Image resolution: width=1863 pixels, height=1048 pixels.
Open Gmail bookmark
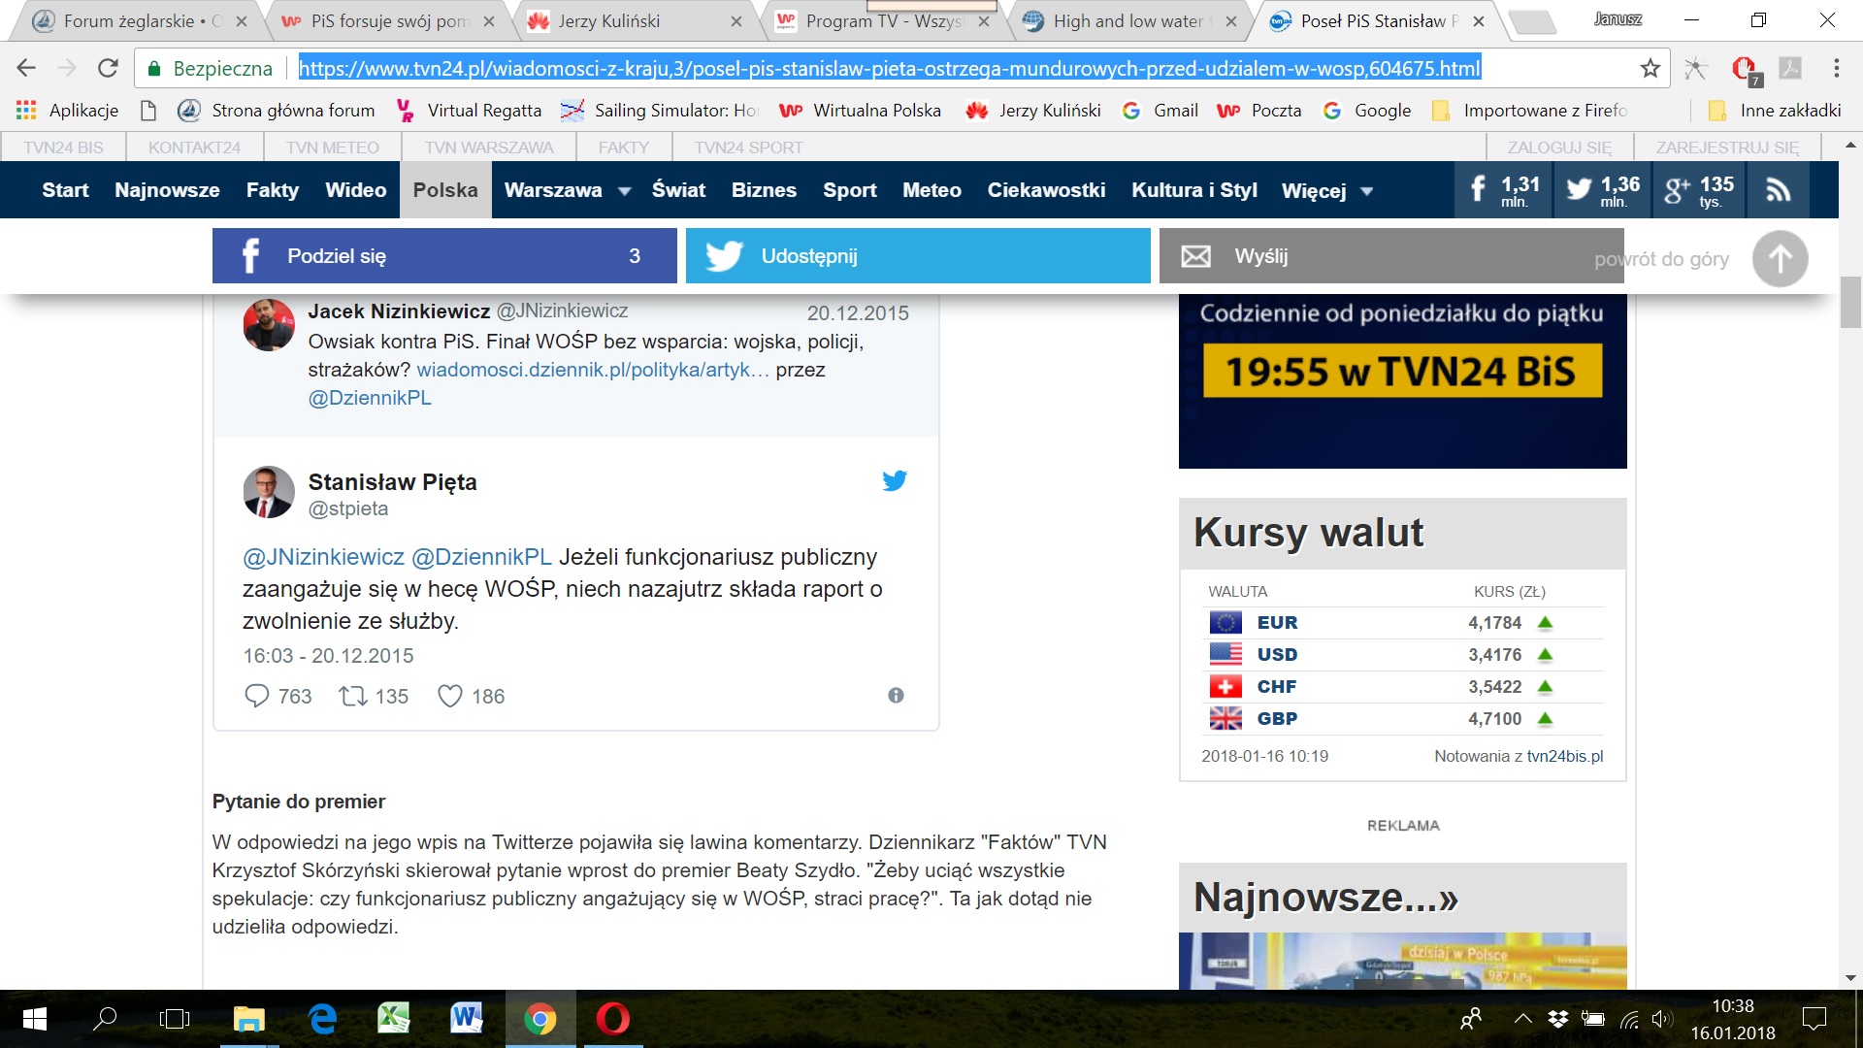pyautogui.click(x=1160, y=111)
